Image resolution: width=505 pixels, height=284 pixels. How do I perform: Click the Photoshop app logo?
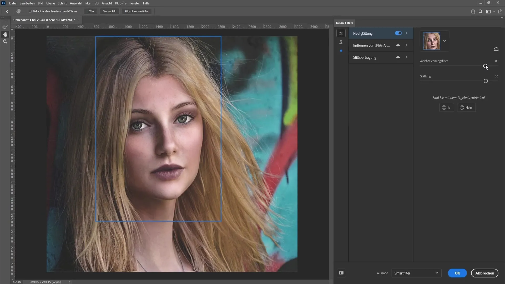pos(3,3)
